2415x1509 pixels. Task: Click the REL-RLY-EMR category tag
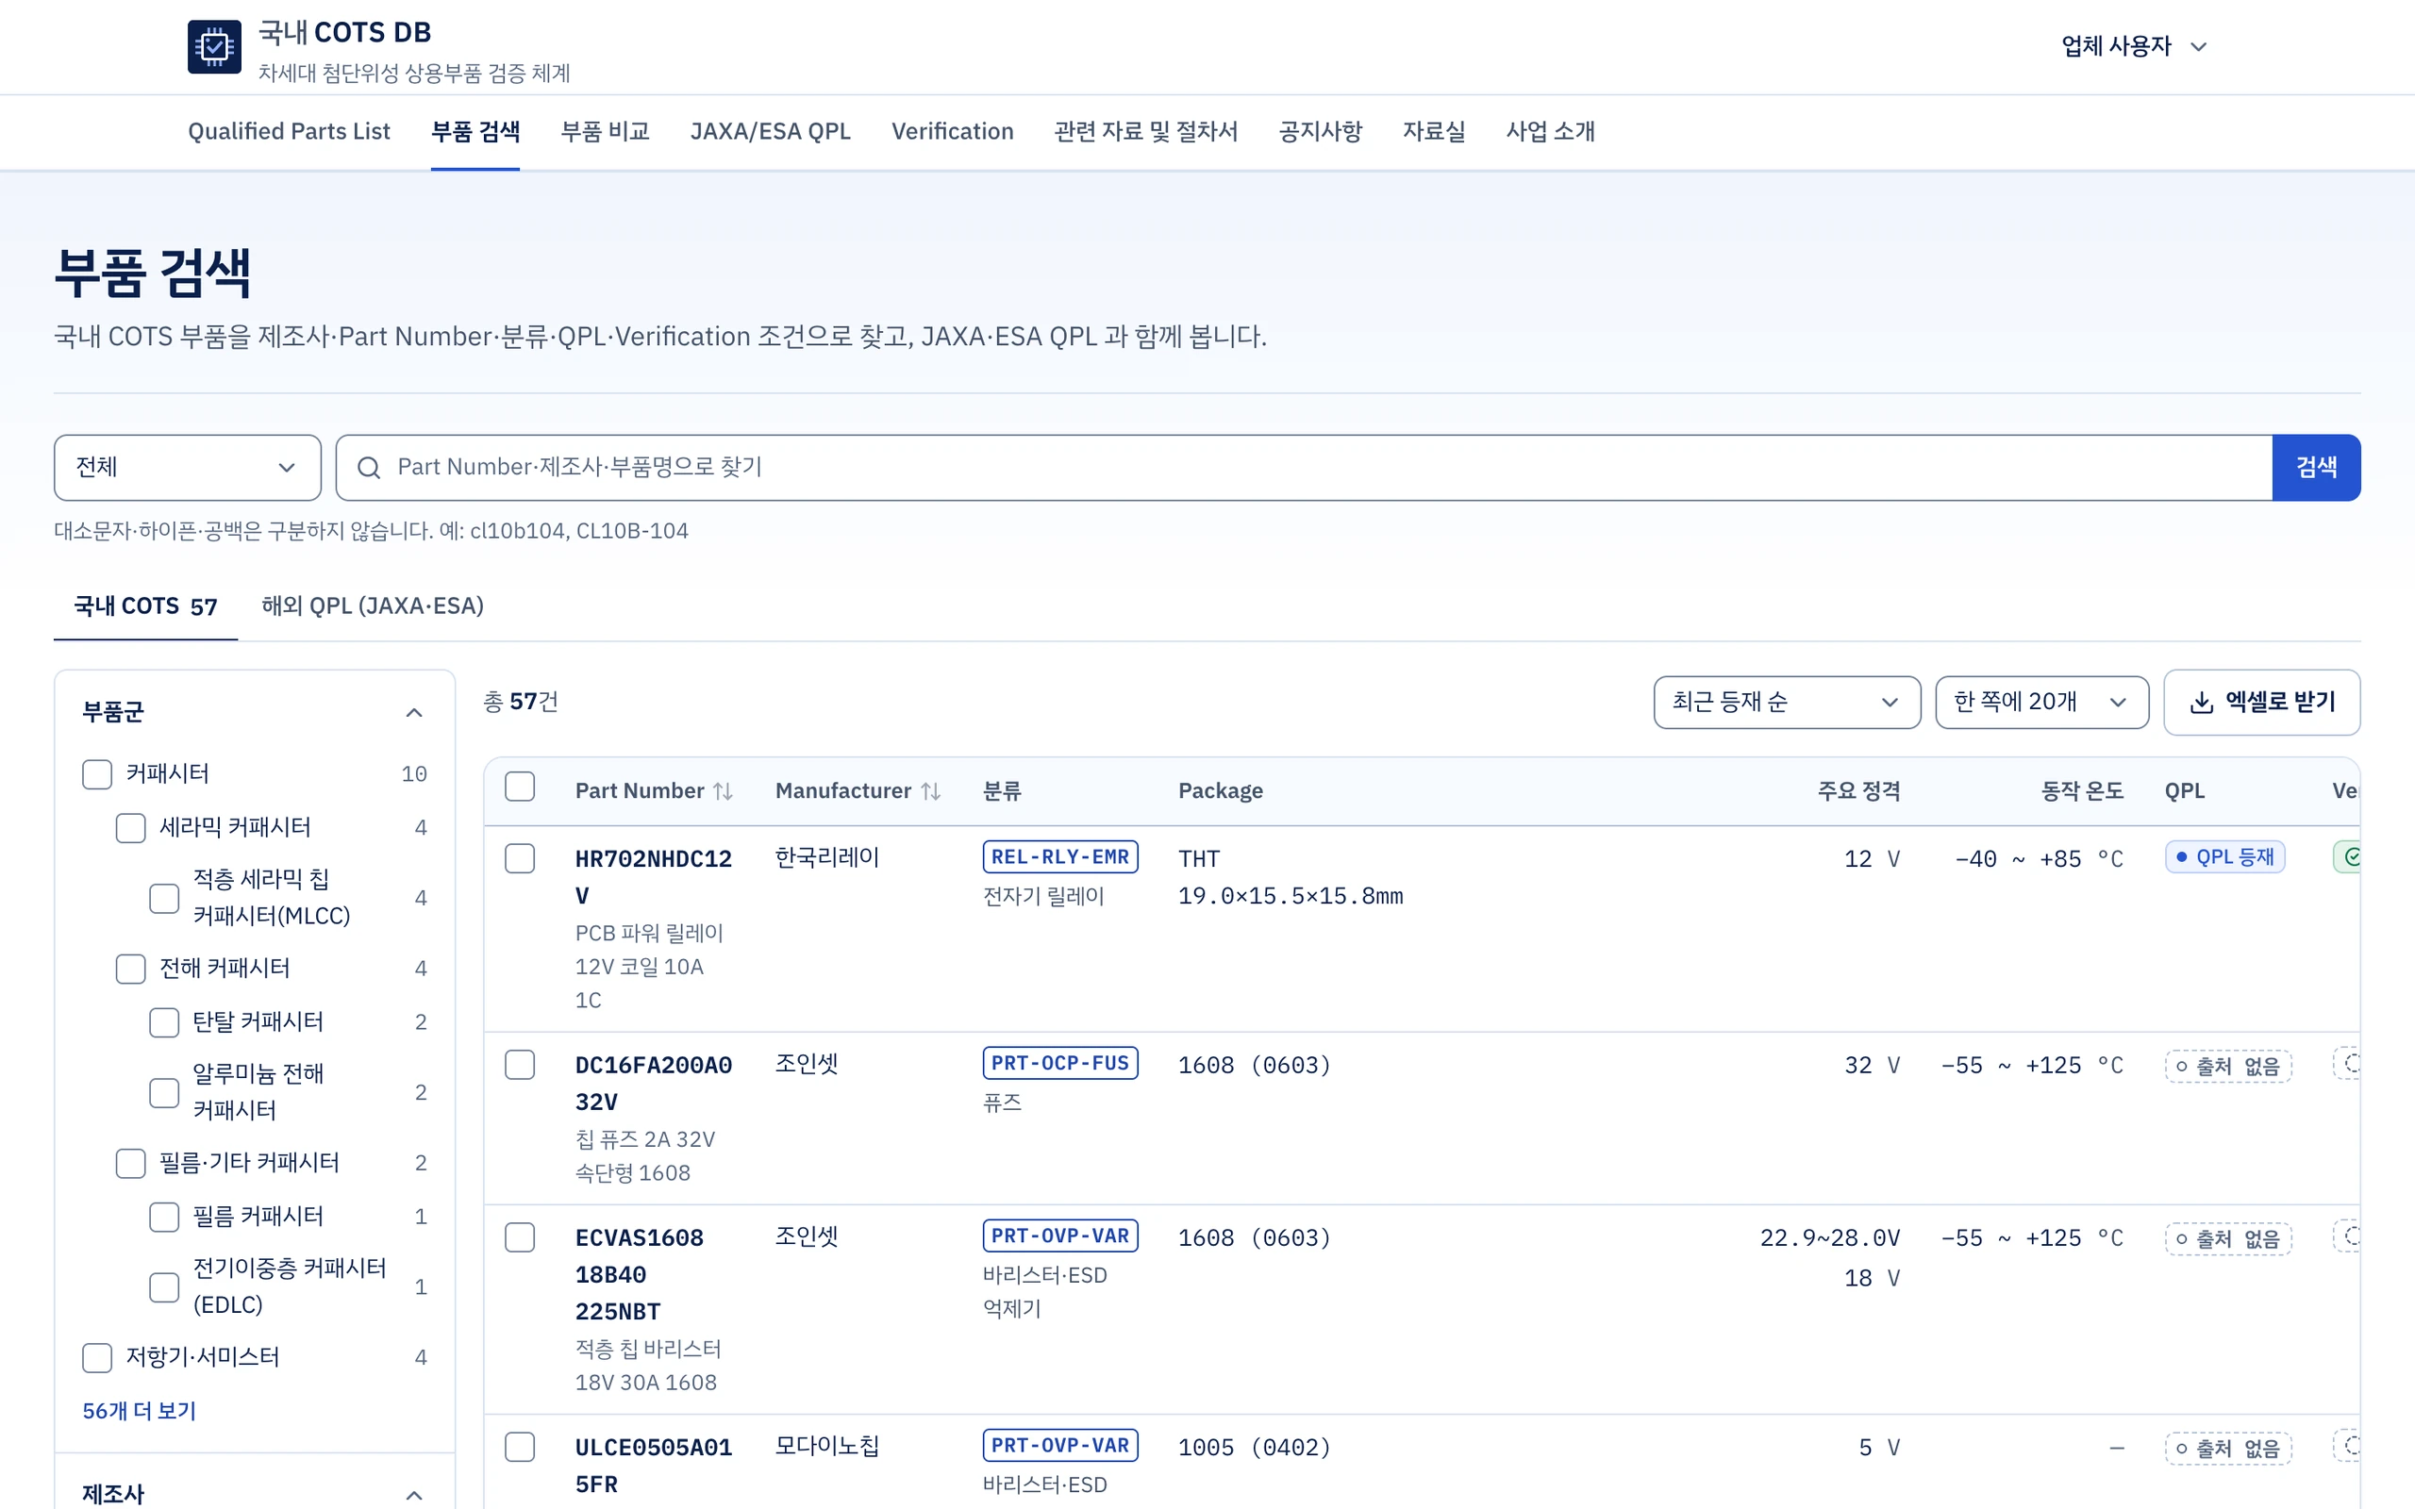click(1059, 857)
